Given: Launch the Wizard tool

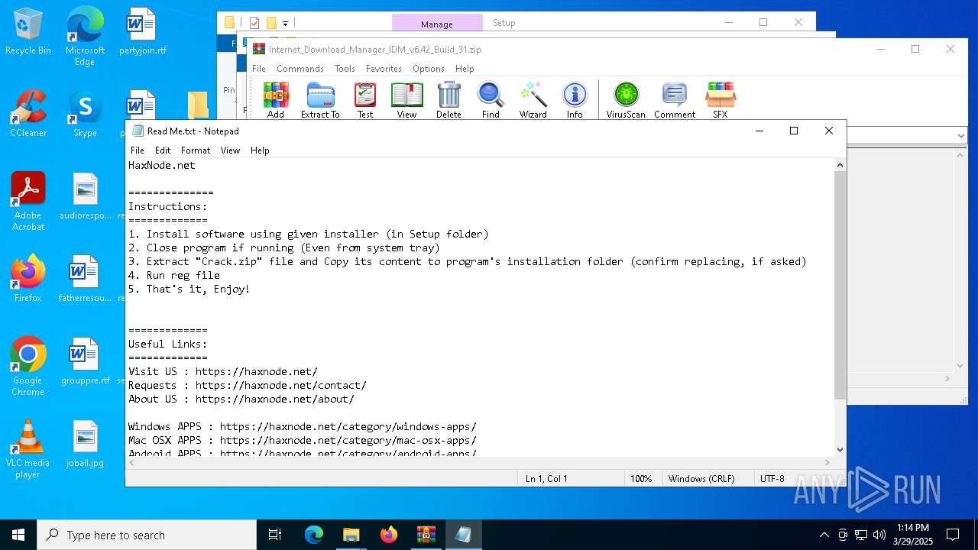Looking at the screenshot, I should [x=533, y=100].
